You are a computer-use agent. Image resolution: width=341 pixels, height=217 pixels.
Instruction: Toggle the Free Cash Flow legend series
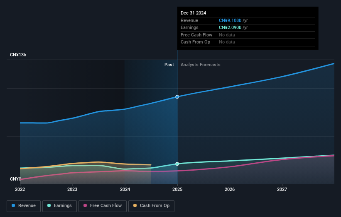(103, 206)
